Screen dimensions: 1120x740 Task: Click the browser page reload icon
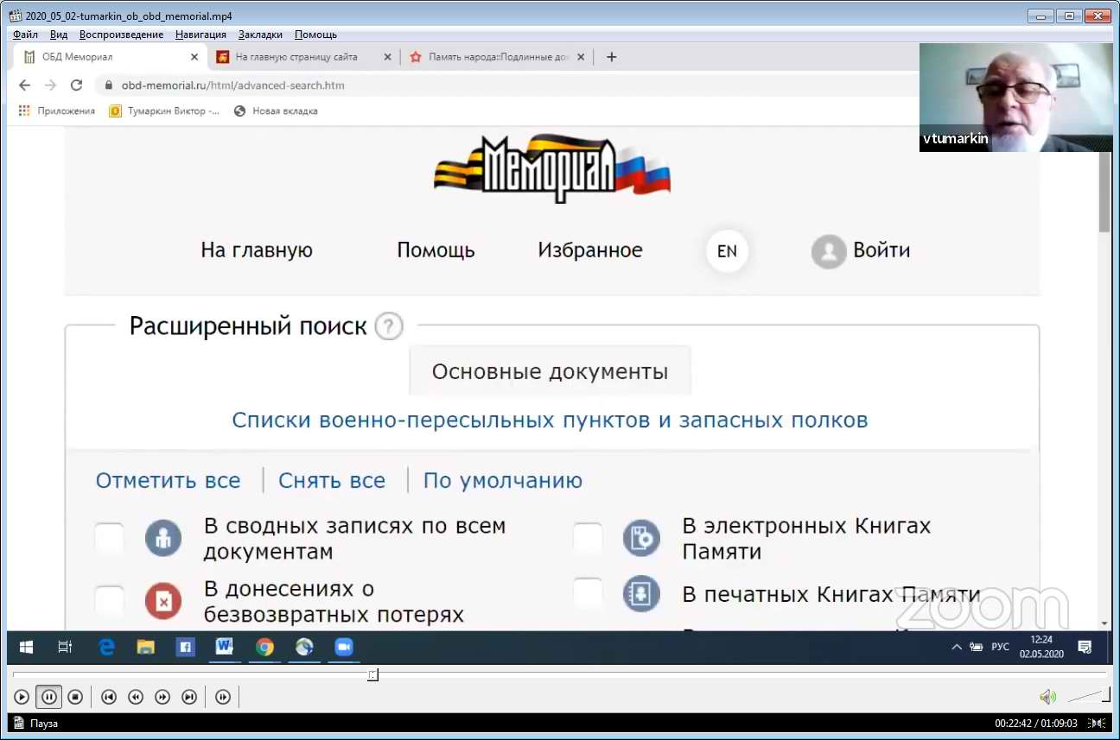coord(76,85)
